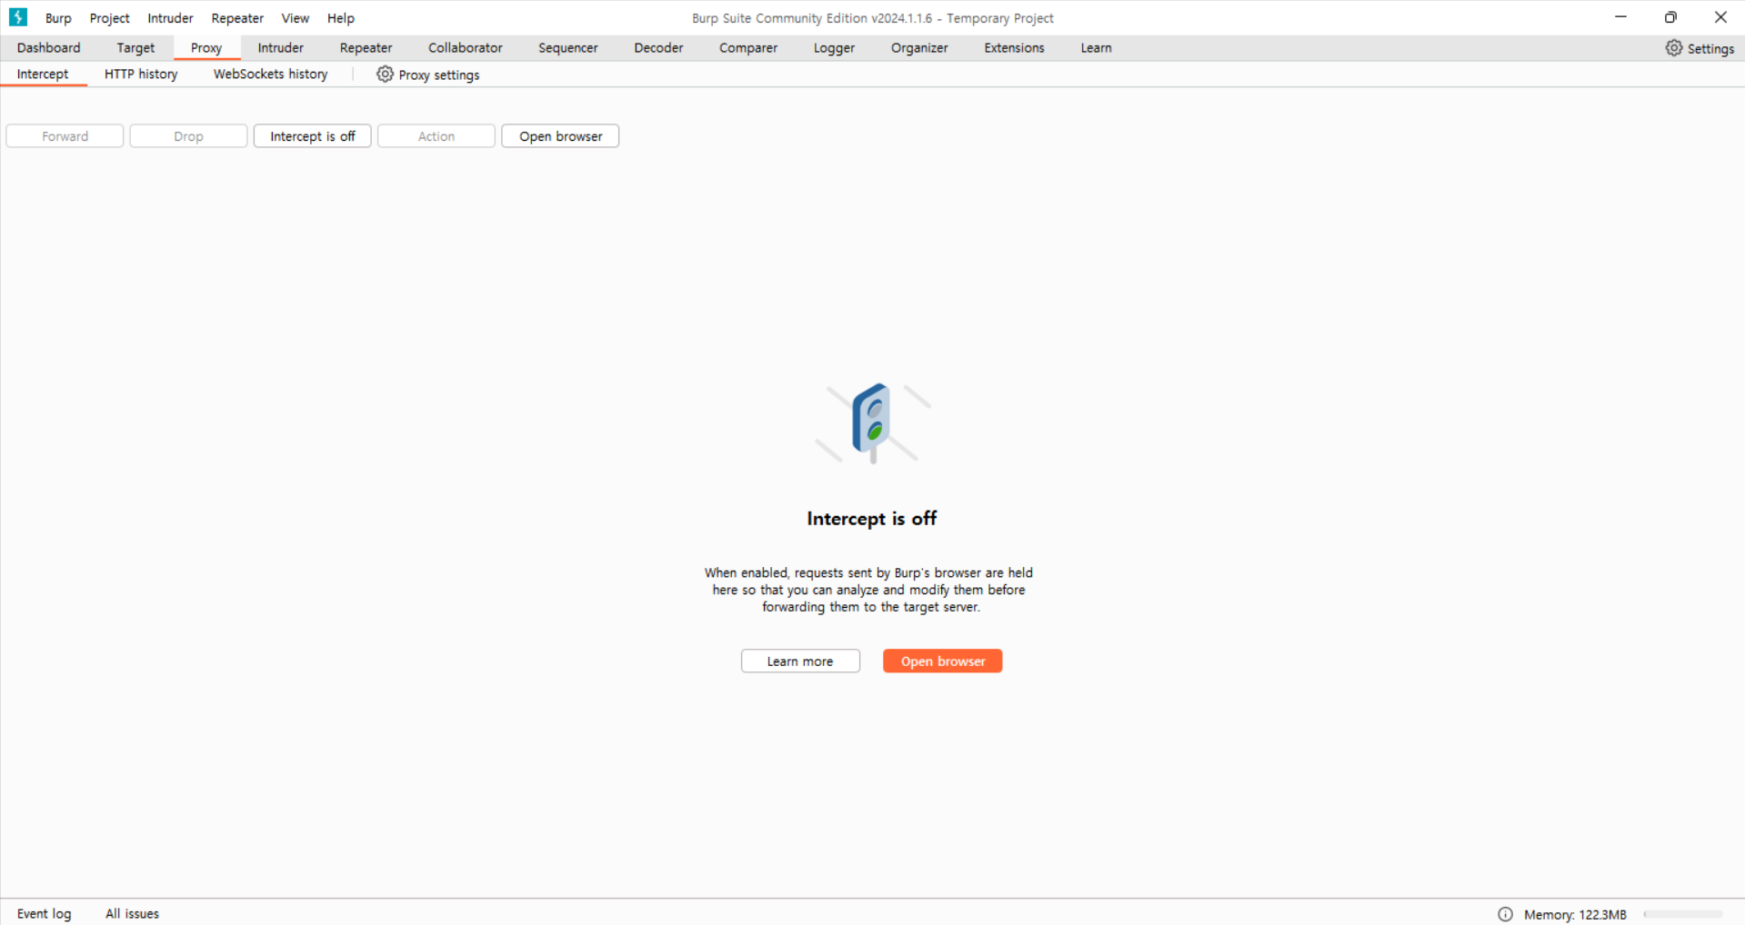Open the Comparer tab
This screenshot has height=925, width=1745.
747,48
